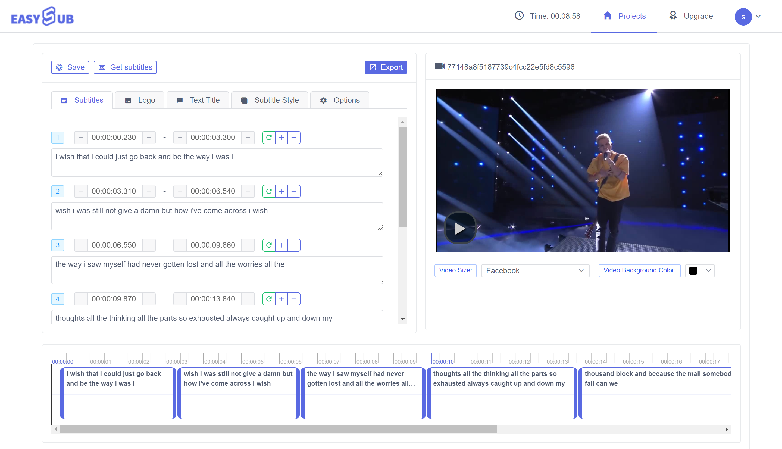782x449 pixels.
Task: Click the refresh/sync icon on subtitle 3
Action: [x=268, y=245]
